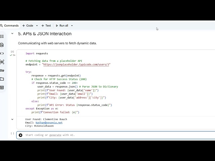Open the Code snippets sidebar icon
The image size is (215, 161).
(2, 53)
